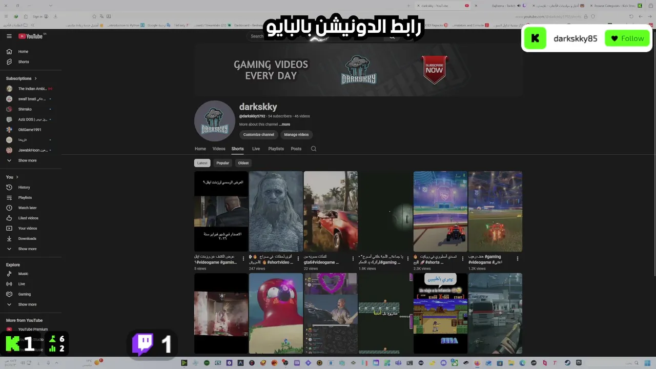Sort shorts by Latest
Image resolution: width=656 pixels, height=369 pixels.
pos(202,163)
